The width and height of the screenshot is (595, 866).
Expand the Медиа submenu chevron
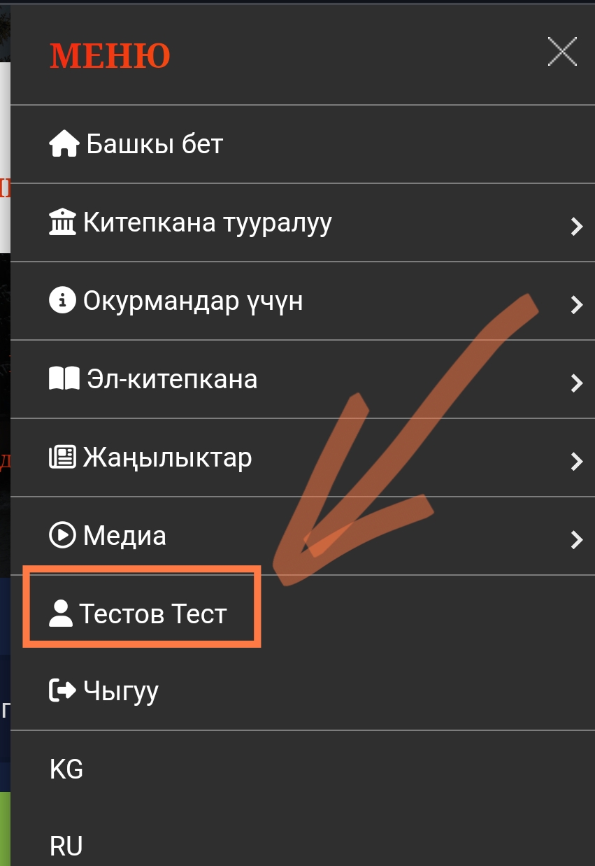pyautogui.click(x=576, y=539)
